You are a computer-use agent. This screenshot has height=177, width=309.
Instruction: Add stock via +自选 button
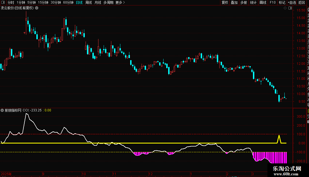point(292,2)
